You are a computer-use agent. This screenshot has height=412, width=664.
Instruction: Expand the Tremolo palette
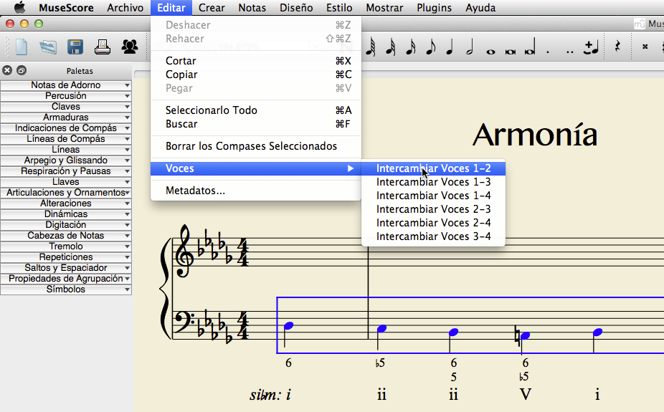pos(66,246)
